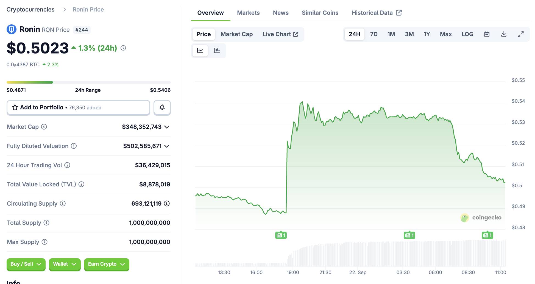Click the $0.5023 price text

(x=38, y=48)
